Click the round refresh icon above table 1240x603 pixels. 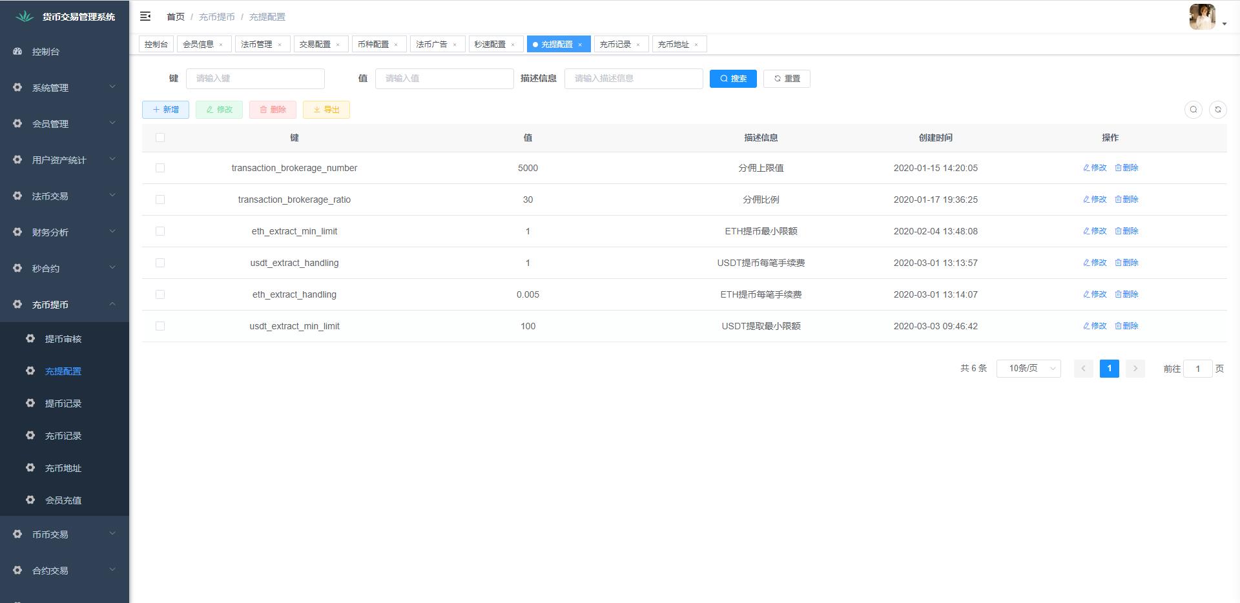pyautogui.click(x=1217, y=110)
